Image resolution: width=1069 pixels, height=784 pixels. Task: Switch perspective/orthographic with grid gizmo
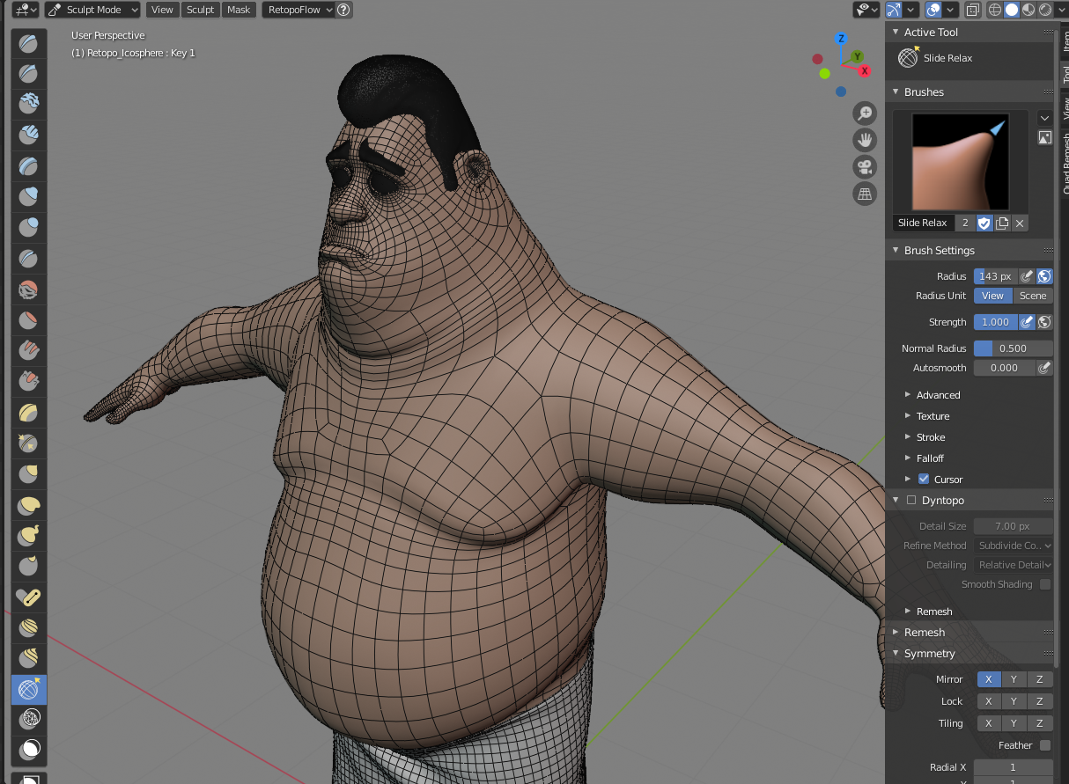(x=865, y=194)
